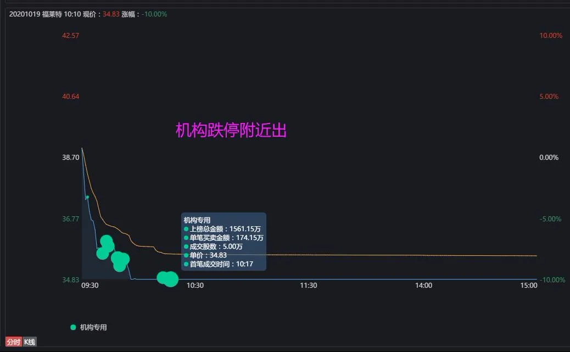Image resolution: width=570 pixels, height=352 pixels.
Task: Click the green dot beside 上榜总金额
Action: pyautogui.click(x=186, y=229)
